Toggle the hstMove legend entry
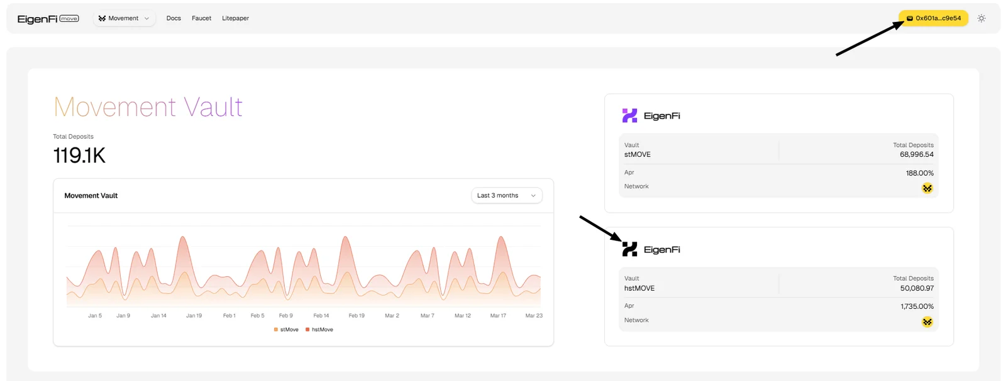The width and height of the screenshot is (1006, 381). coord(319,330)
